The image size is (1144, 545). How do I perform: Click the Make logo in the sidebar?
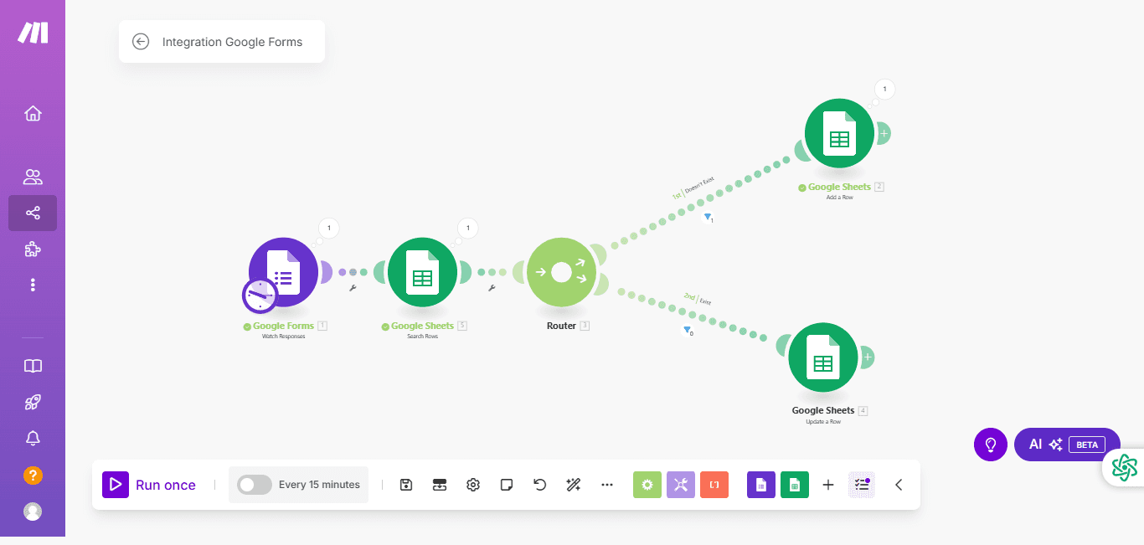(33, 33)
